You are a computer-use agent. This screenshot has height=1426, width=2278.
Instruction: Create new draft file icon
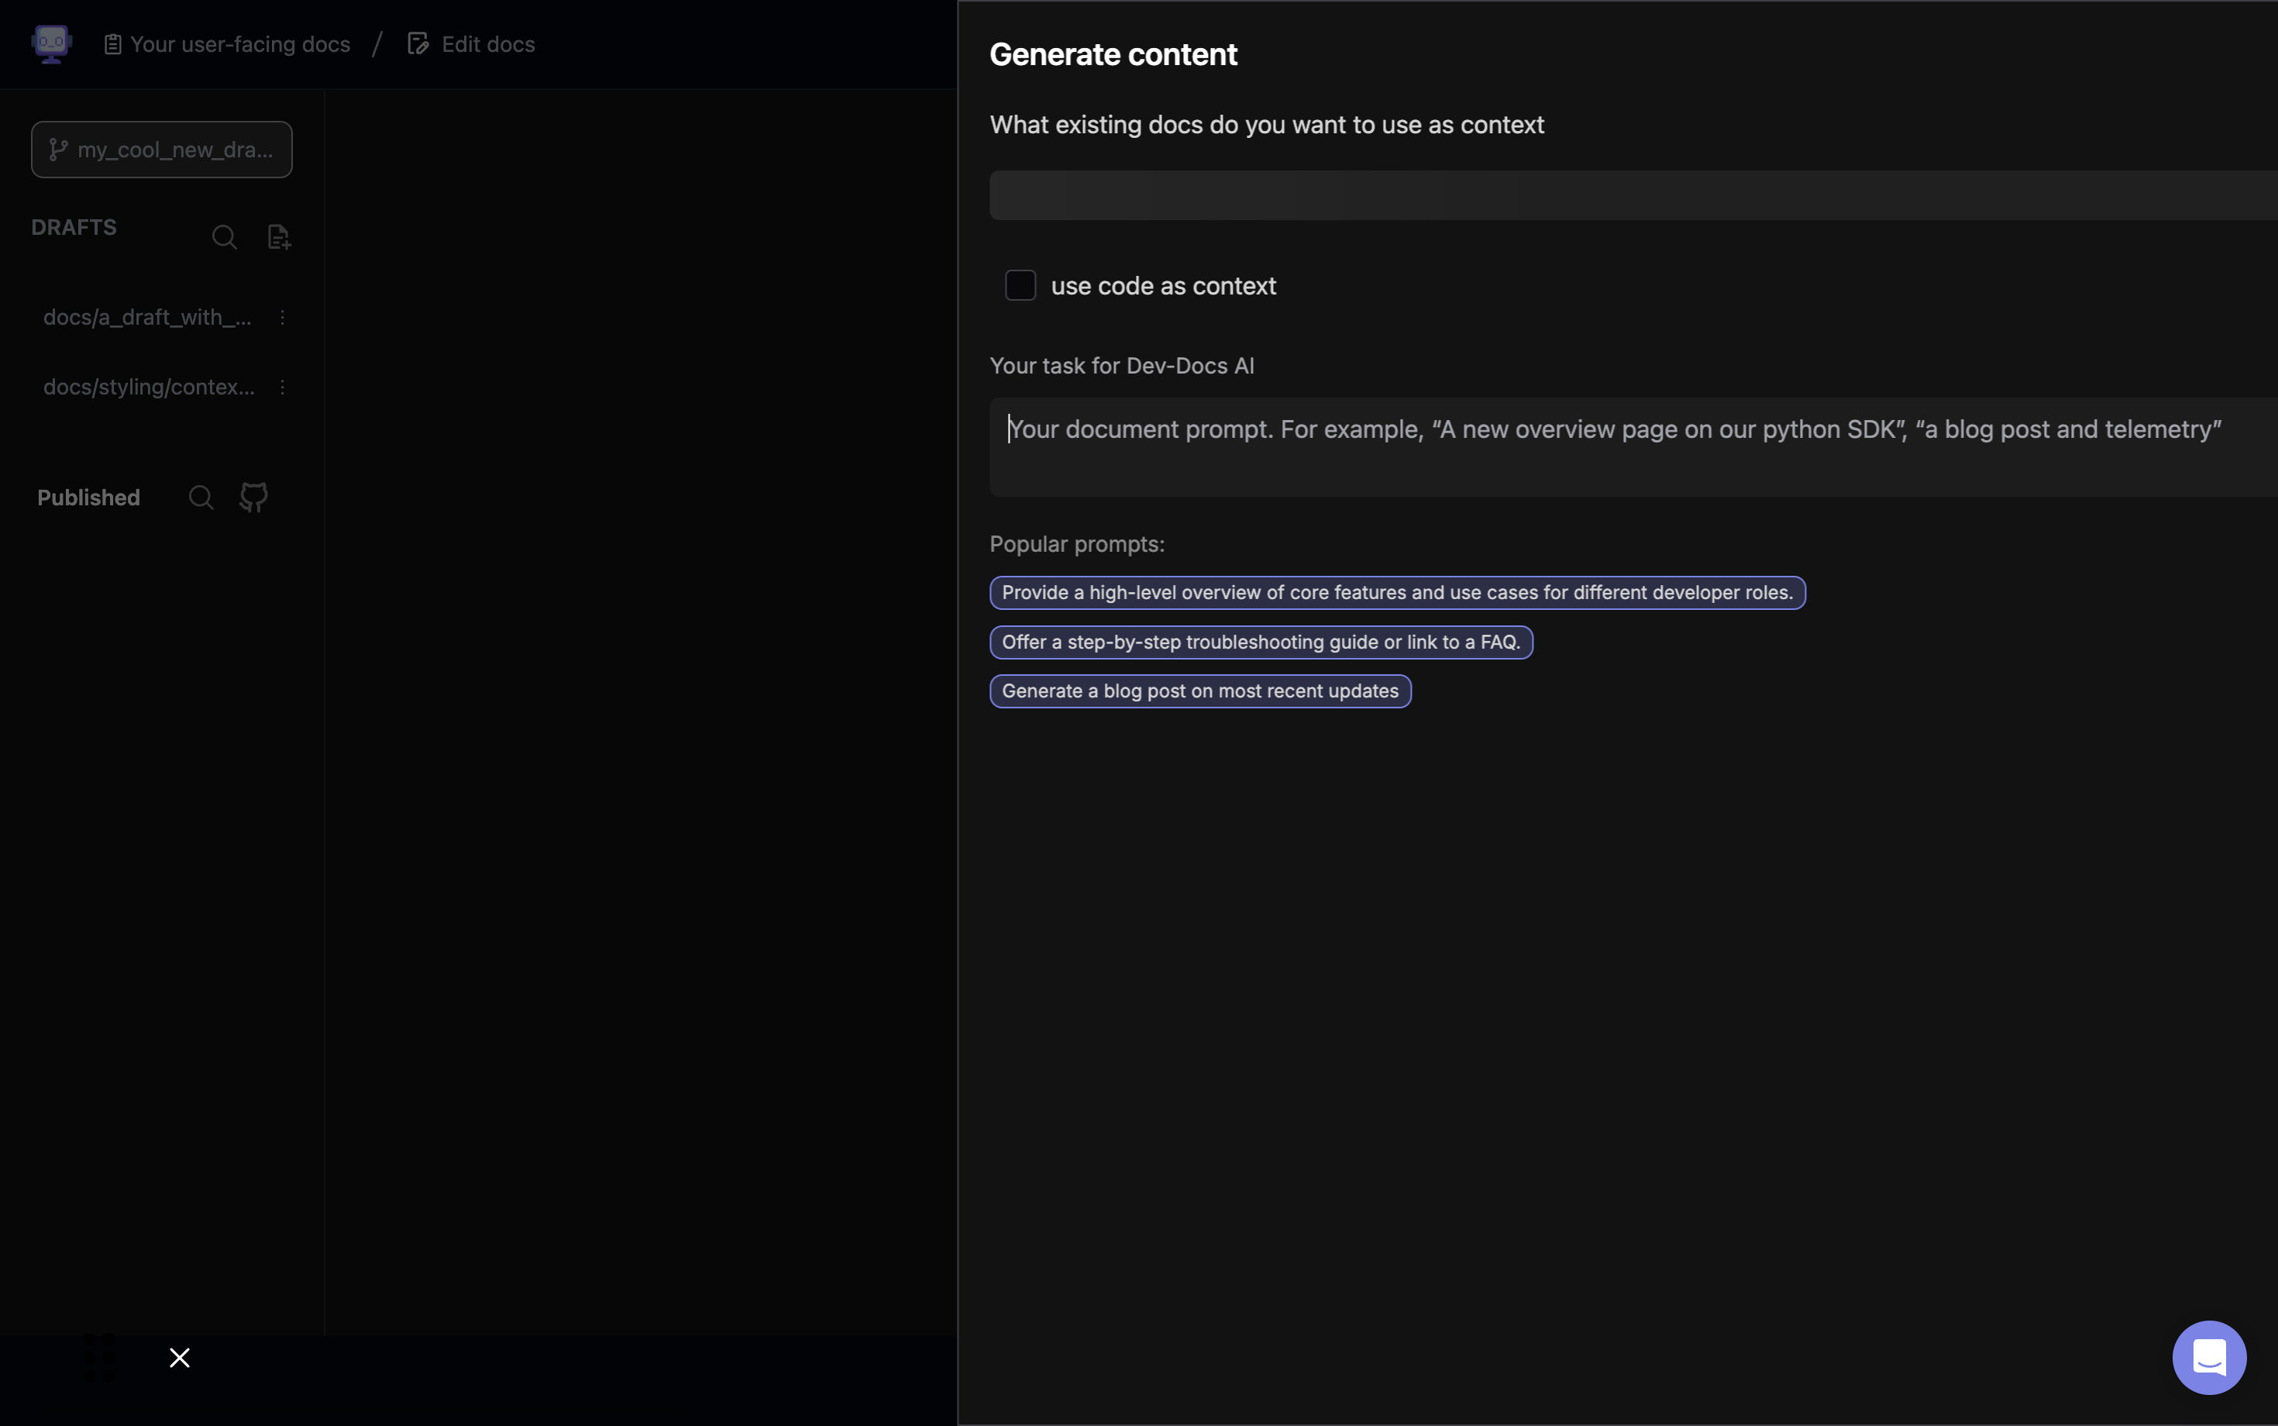279,236
